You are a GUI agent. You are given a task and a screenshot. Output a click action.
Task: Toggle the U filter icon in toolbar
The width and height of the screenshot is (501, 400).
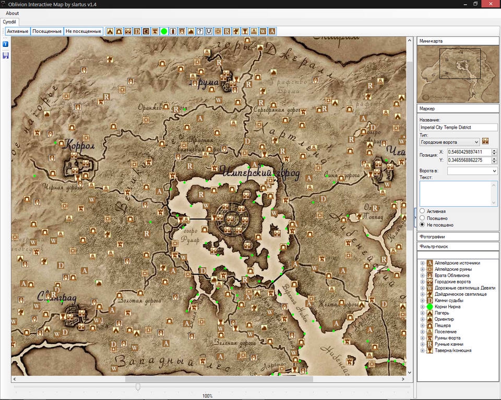209,31
